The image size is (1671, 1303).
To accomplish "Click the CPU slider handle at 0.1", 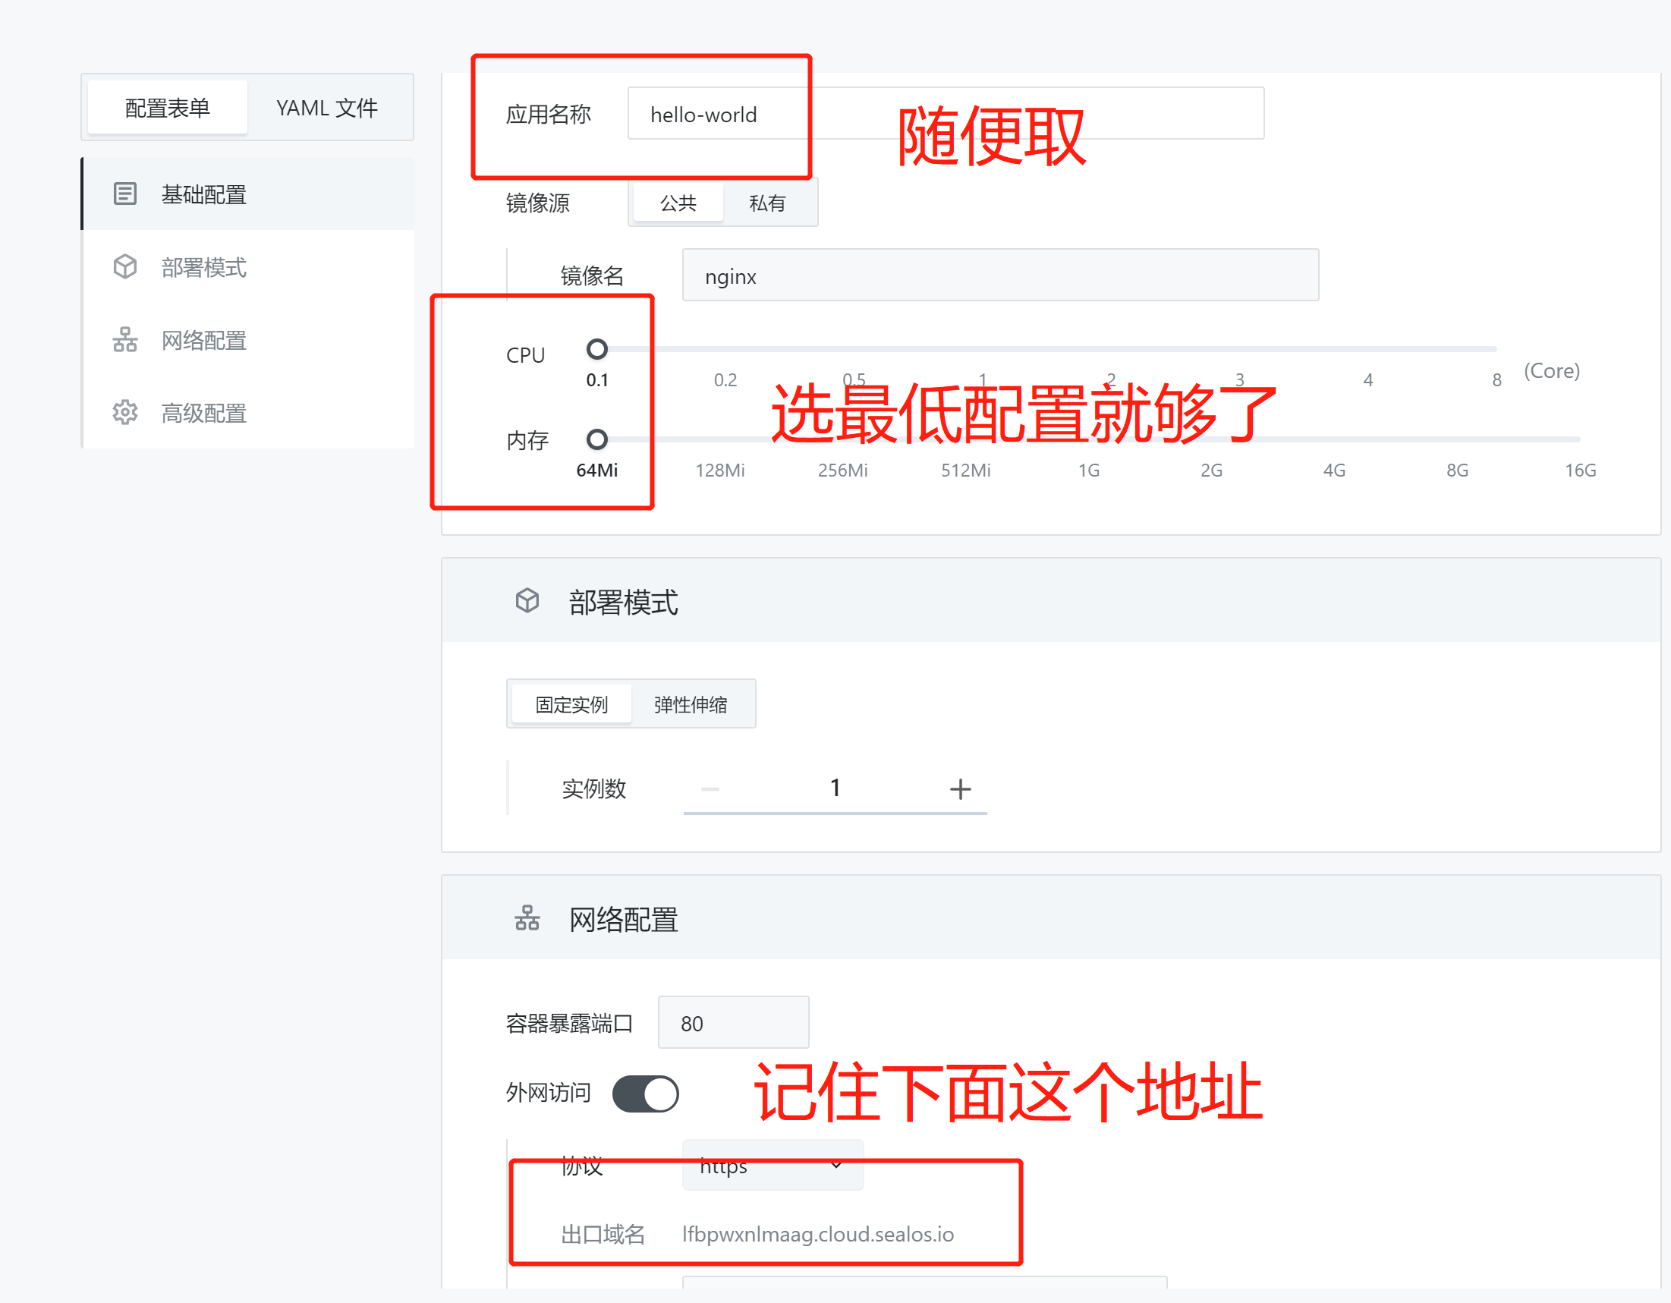I will click(597, 349).
